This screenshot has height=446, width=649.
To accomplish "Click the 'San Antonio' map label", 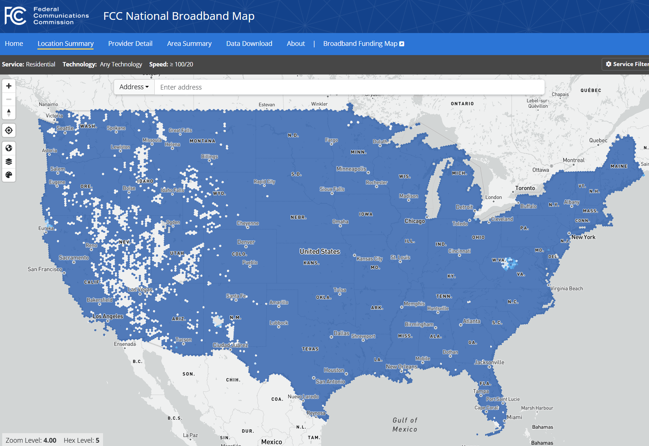I will (x=330, y=381).
